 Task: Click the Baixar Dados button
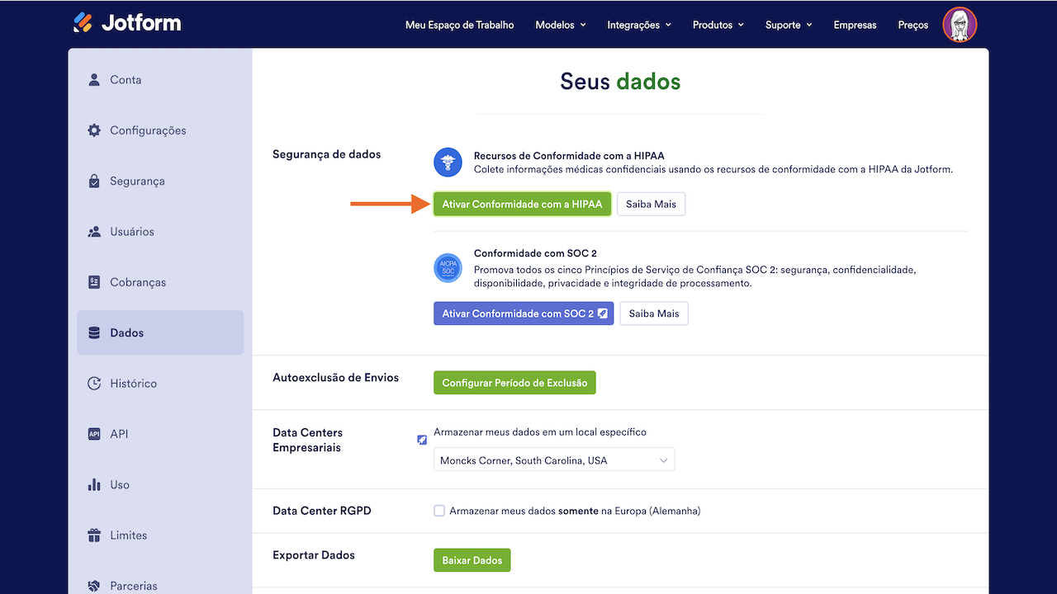[472, 560]
